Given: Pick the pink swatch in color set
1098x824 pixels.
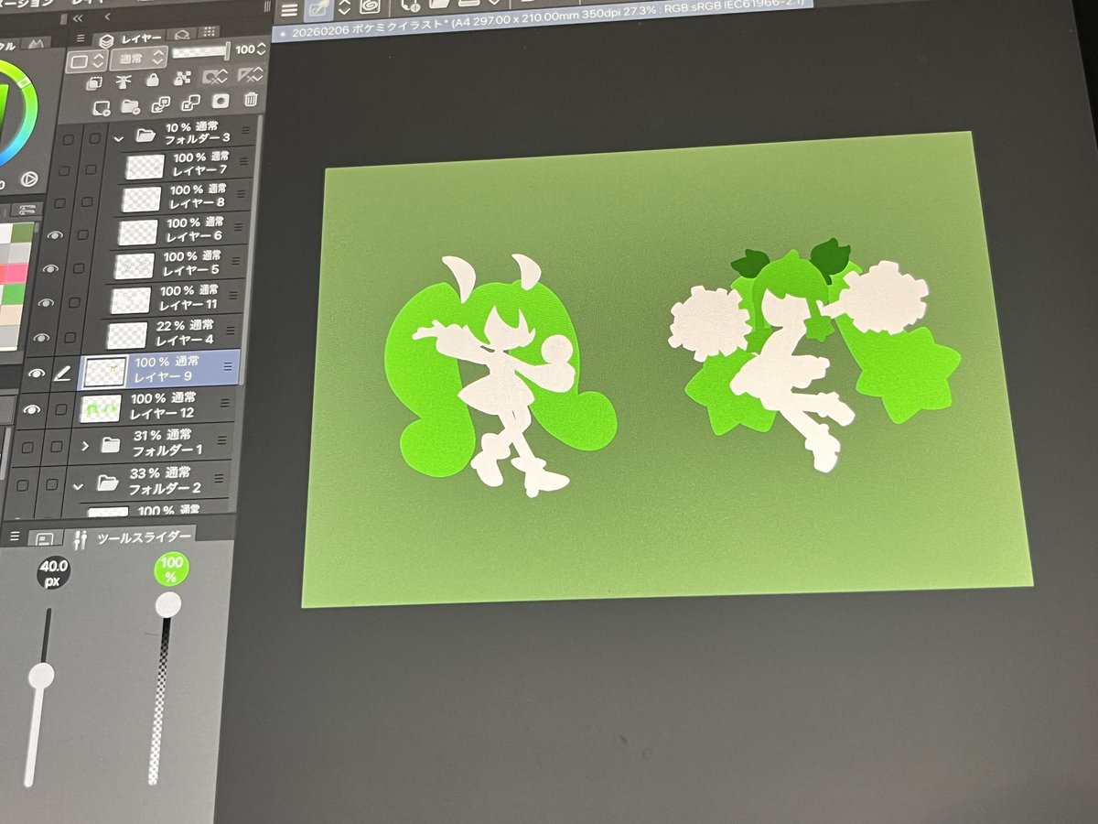Looking at the screenshot, I should coord(16,274).
